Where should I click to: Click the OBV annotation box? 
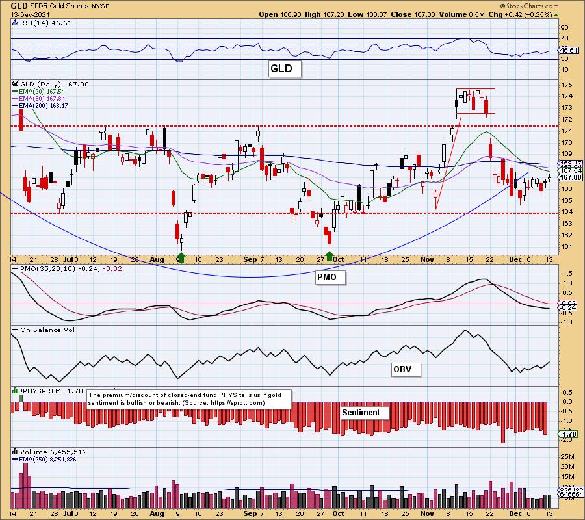[406, 369]
